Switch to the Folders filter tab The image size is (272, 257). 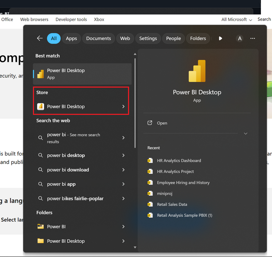point(198,39)
